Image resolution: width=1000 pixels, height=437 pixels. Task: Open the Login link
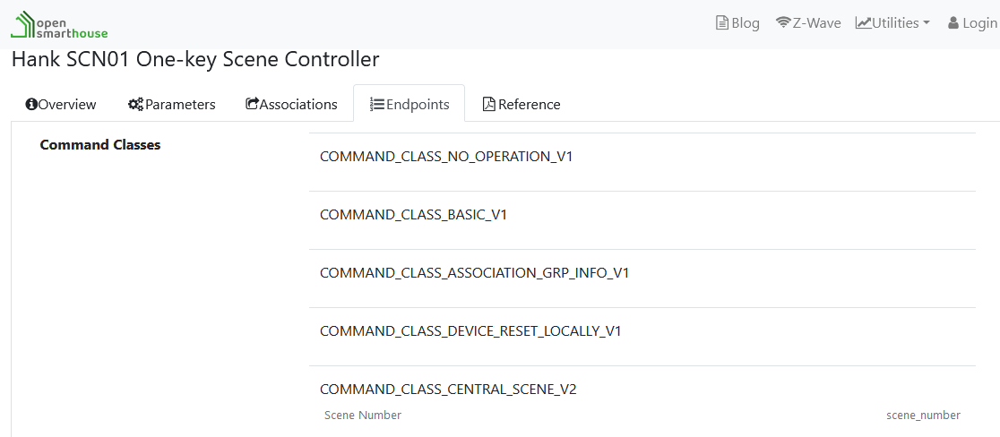[979, 23]
